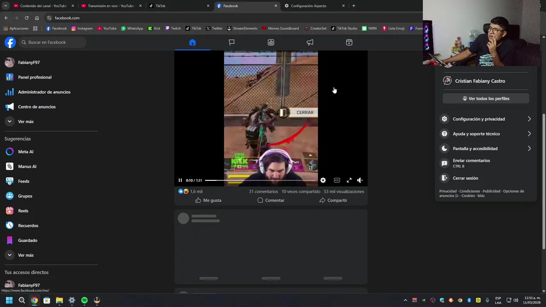Open the Kick bookmark
Image resolution: width=546 pixels, height=307 pixels.
(154, 29)
